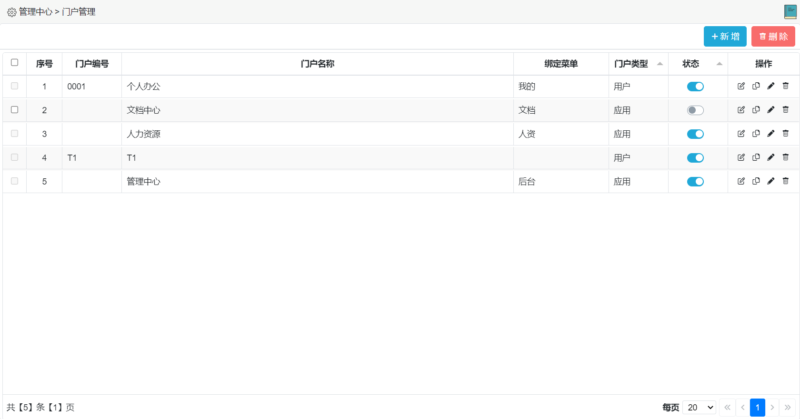Go to the previous page with the single-left arrow
This screenshot has width=800, height=419.
742,408
